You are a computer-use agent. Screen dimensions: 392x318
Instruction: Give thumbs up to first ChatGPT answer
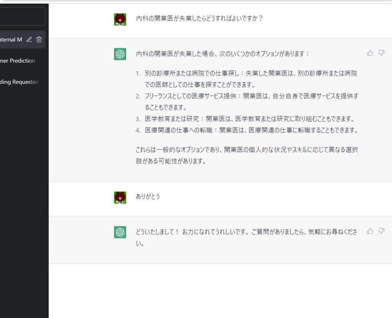(370, 53)
